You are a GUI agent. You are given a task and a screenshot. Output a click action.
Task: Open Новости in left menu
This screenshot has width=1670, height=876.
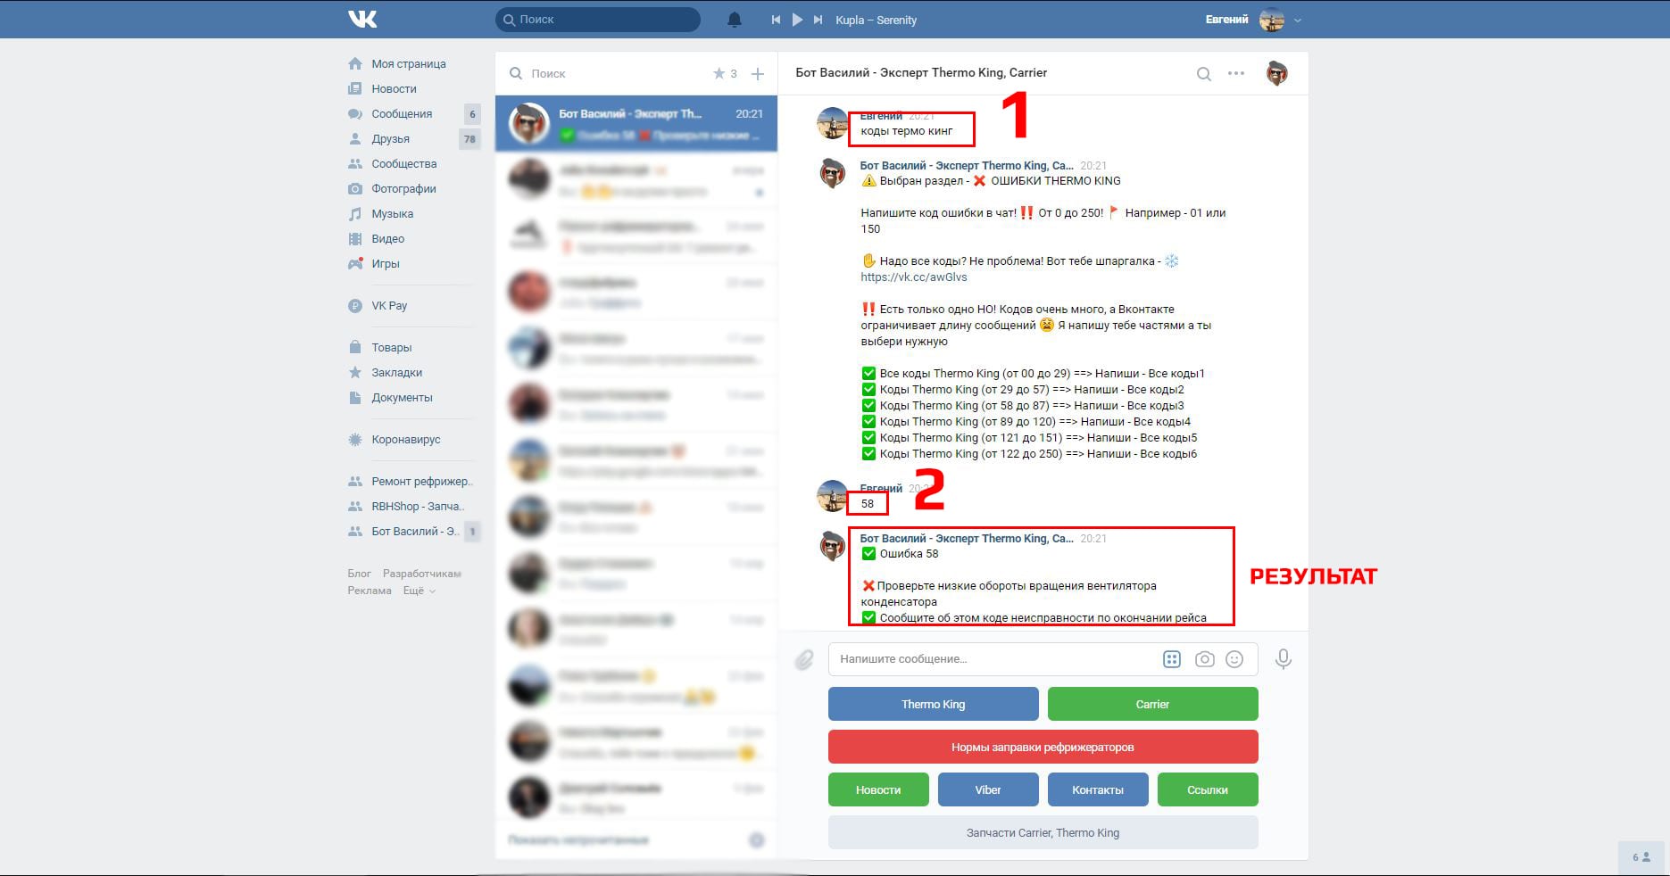coord(394,89)
